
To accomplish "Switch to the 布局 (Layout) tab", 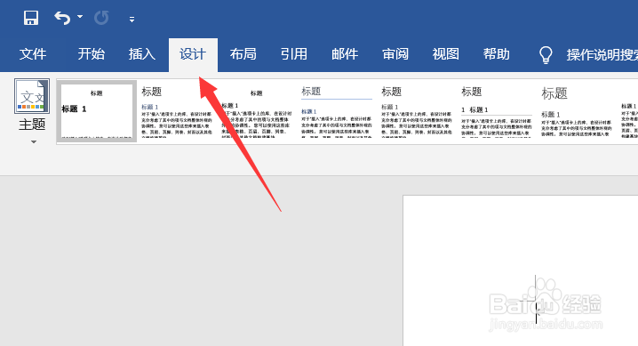I will click(x=243, y=54).
